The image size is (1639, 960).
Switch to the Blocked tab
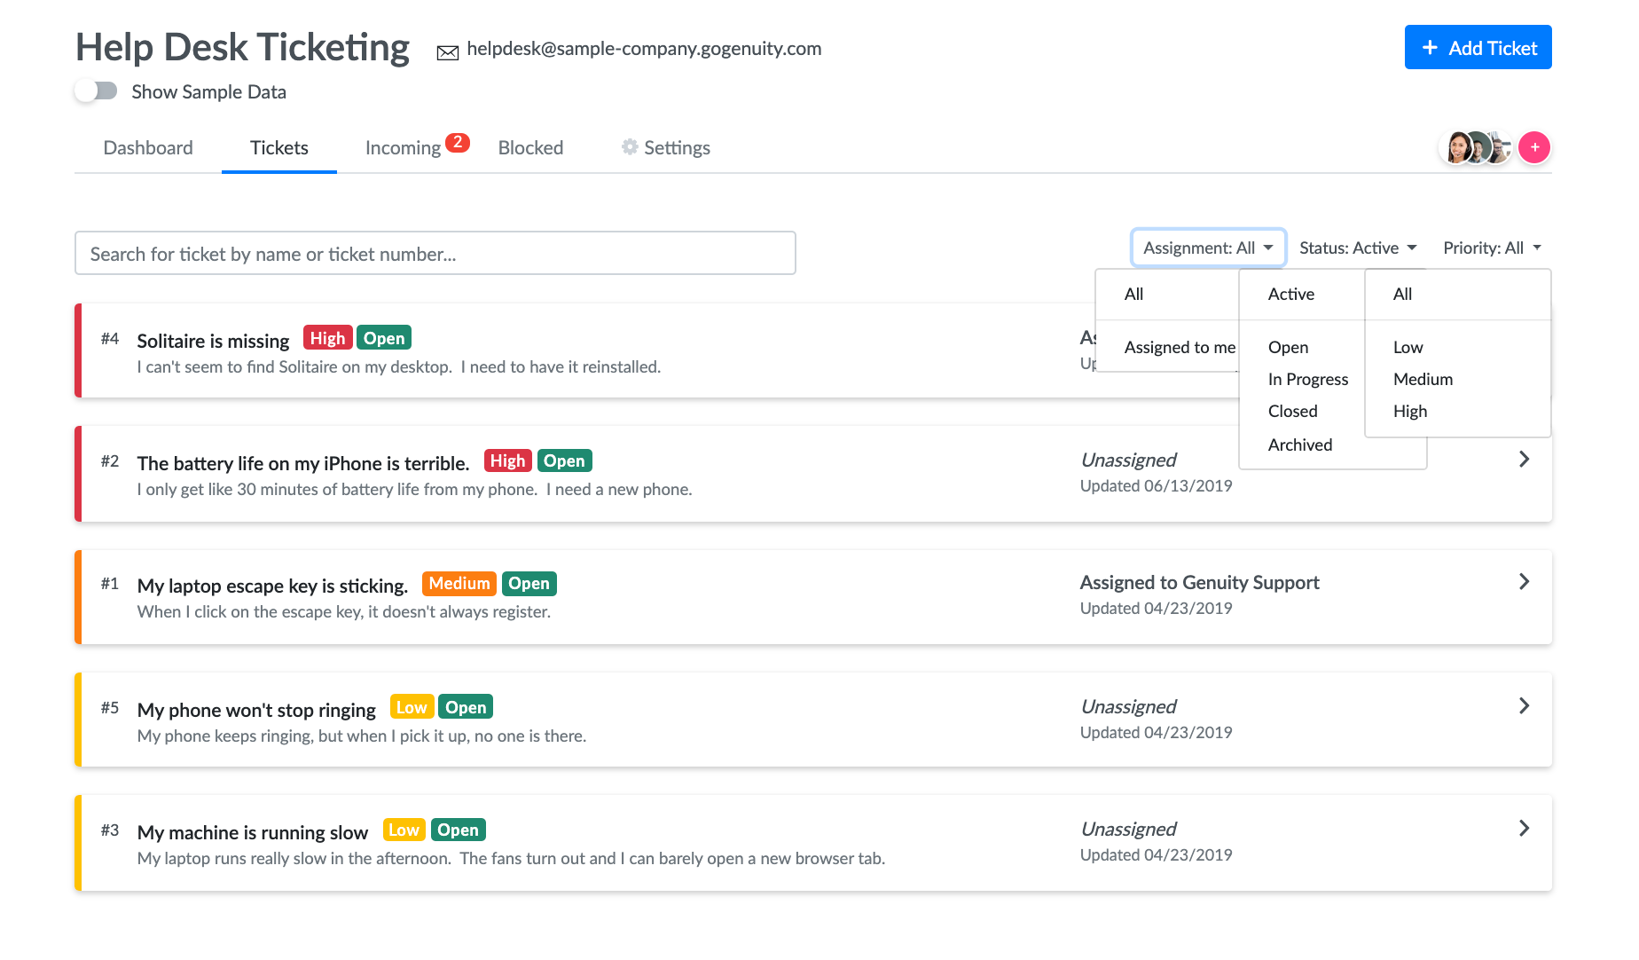[530, 147]
